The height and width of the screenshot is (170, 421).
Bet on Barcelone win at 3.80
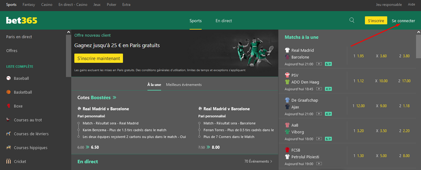click(404, 56)
